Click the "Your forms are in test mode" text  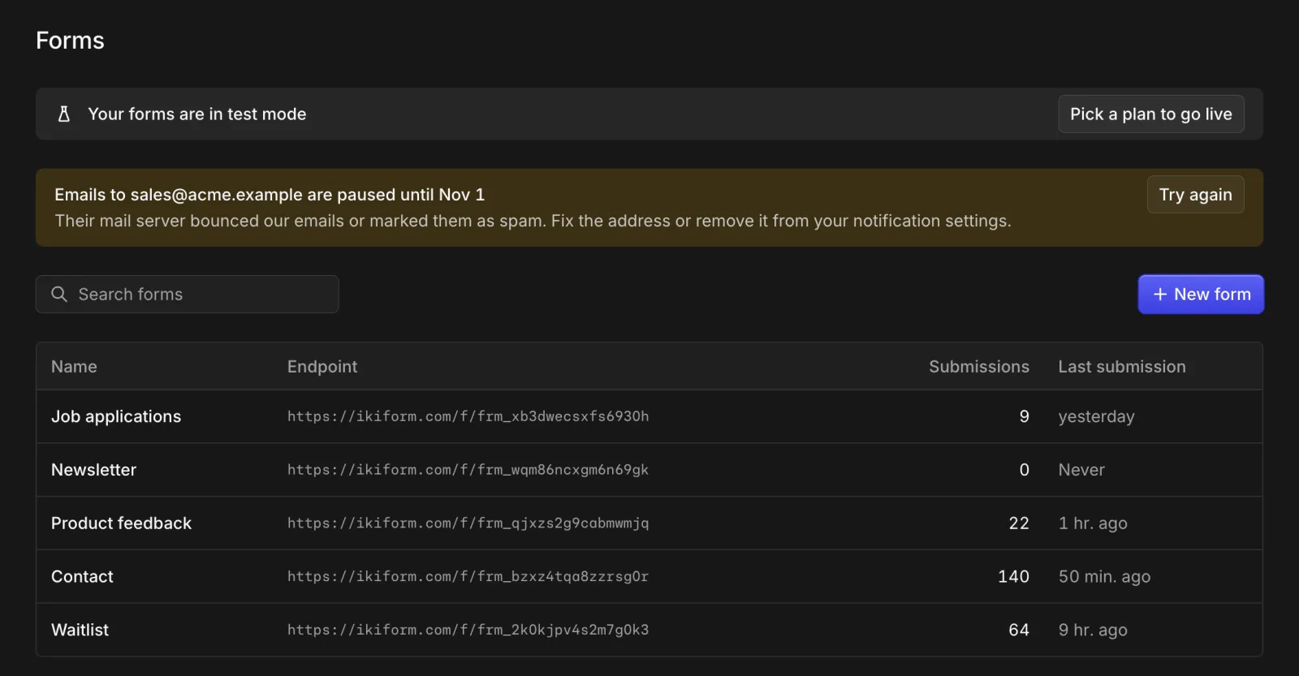point(197,114)
